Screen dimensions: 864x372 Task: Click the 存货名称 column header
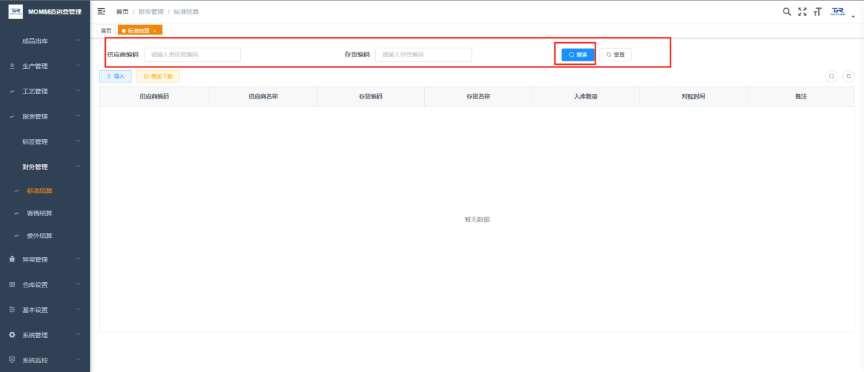point(478,97)
